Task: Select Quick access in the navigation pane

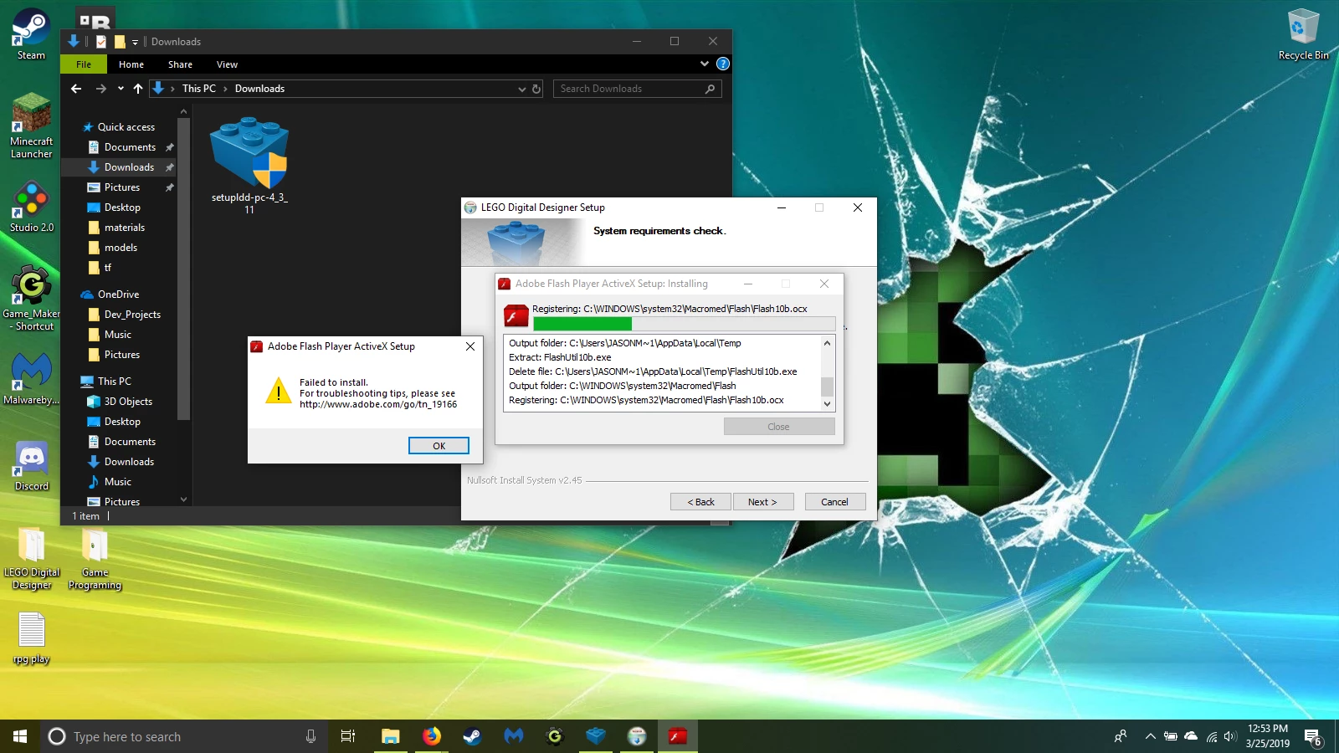Action: (x=126, y=127)
